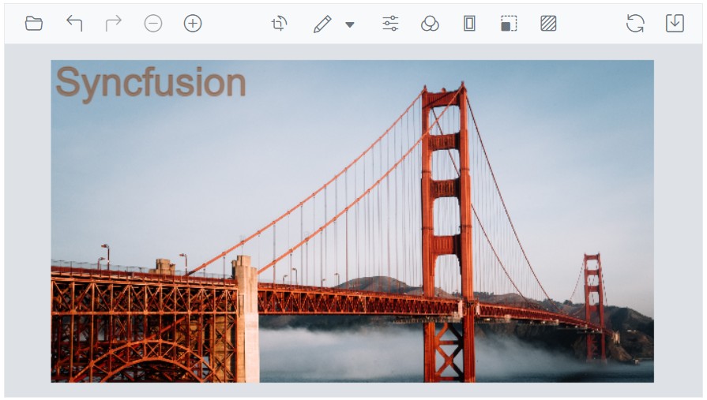The image size is (707, 400).
Task: Select the Syncfusion text annotation
Action: (151, 83)
